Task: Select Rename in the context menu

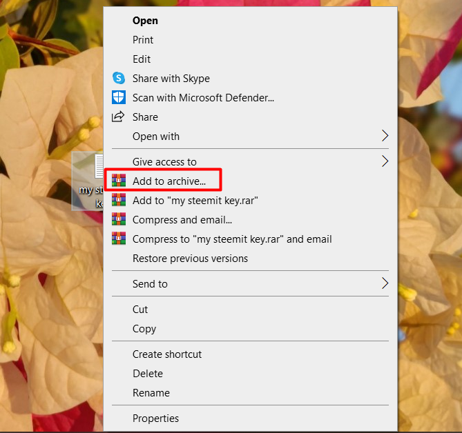Action: [x=250, y=393]
